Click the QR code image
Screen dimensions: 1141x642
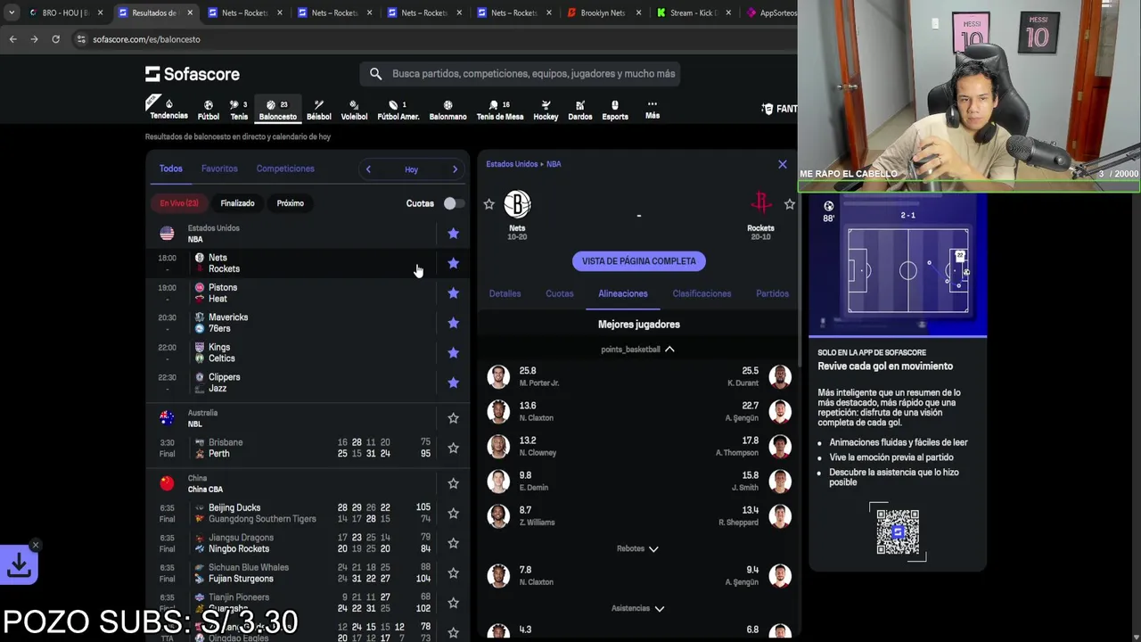click(x=898, y=531)
